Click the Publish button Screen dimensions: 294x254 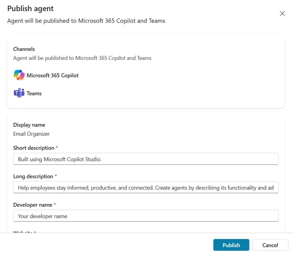(231, 245)
